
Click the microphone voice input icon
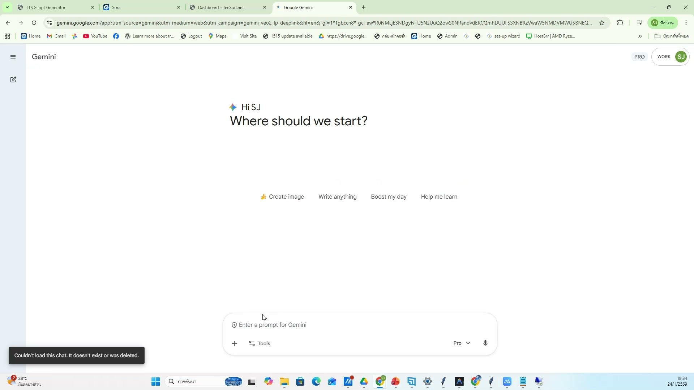(x=485, y=343)
